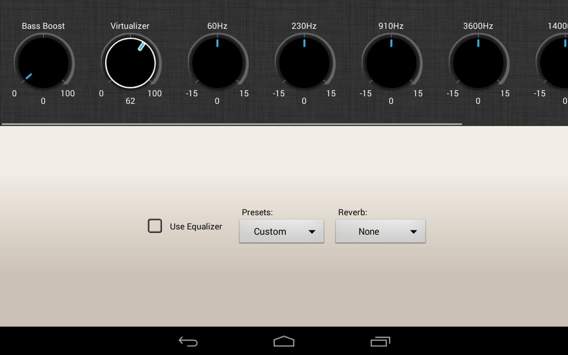Screen dimensions: 568x355
Task: Adjust the Virtualizer knob
Action: click(x=130, y=63)
